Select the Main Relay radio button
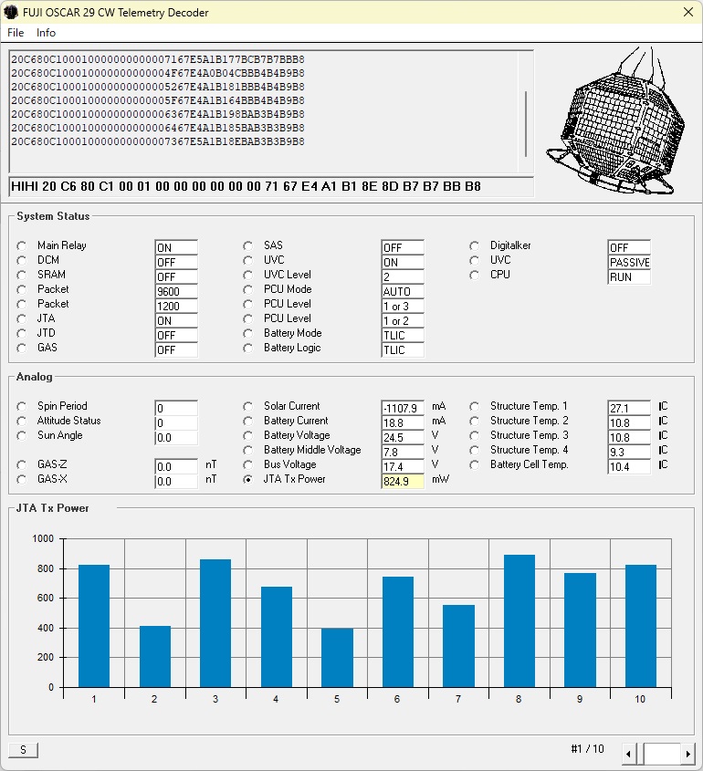Screen dimensions: 703x771 22,245
